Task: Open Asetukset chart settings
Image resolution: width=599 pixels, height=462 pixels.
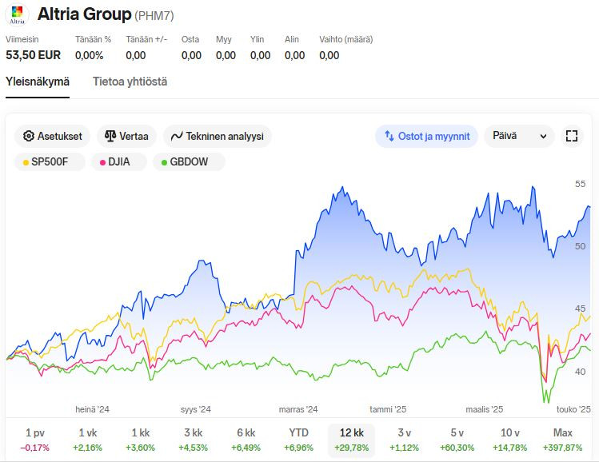Action: pyautogui.click(x=52, y=137)
